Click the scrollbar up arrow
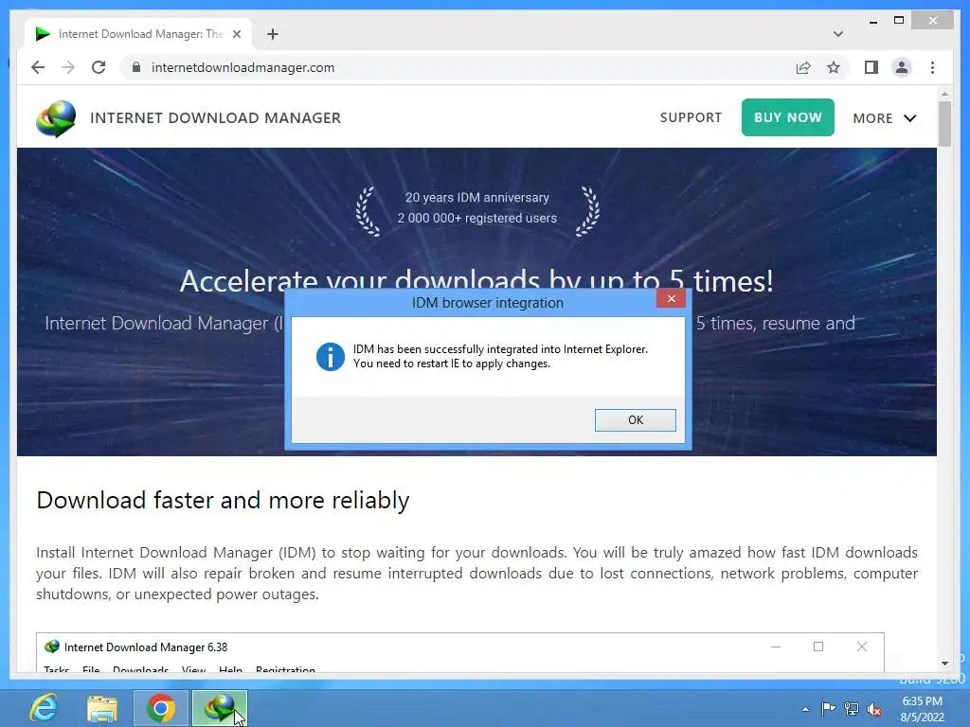970x727 pixels. [944, 94]
